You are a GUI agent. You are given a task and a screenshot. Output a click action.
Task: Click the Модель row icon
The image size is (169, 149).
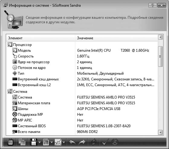pyautogui.click(x=15, y=50)
